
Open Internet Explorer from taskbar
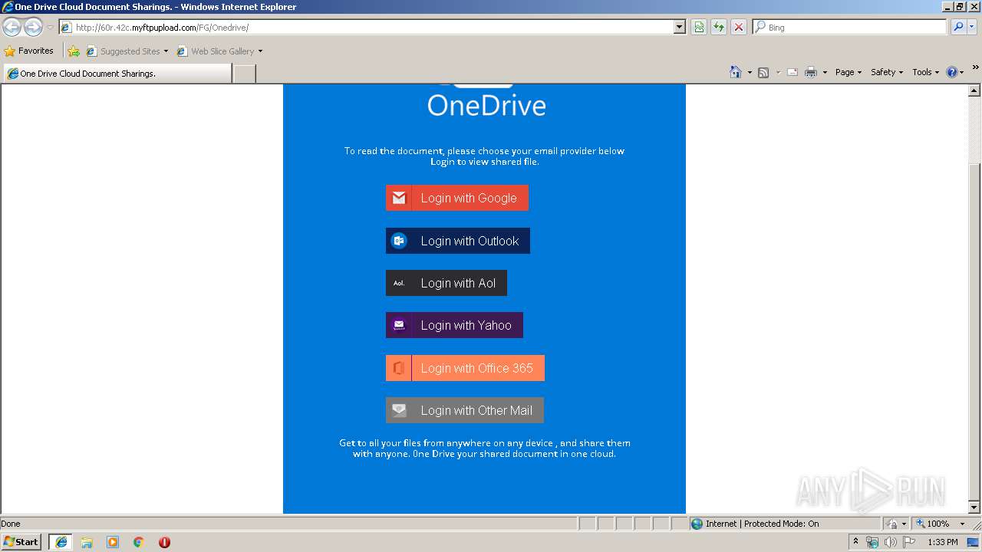pyautogui.click(x=61, y=542)
